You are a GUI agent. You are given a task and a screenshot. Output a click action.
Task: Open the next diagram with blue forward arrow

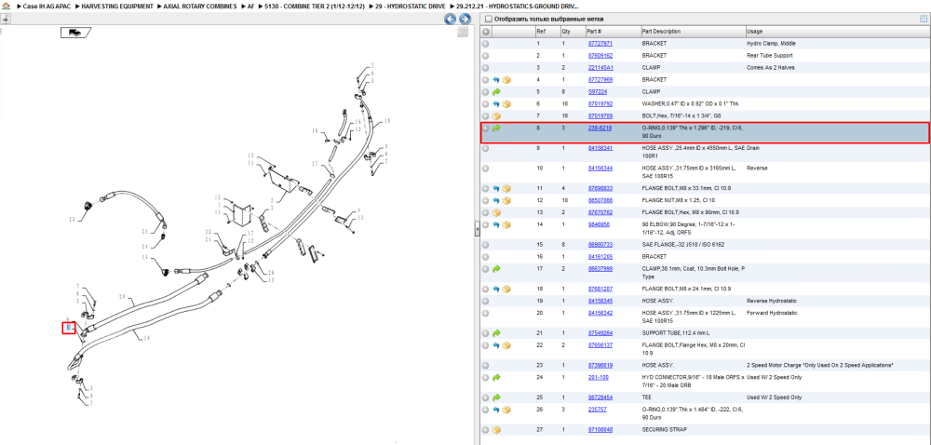pyautogui.click(x=465, y=19)
